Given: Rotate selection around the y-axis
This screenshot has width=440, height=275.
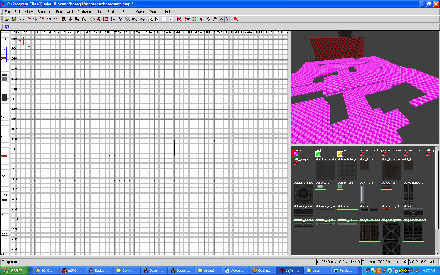Looking at the screenshot, I should [42, 19].
